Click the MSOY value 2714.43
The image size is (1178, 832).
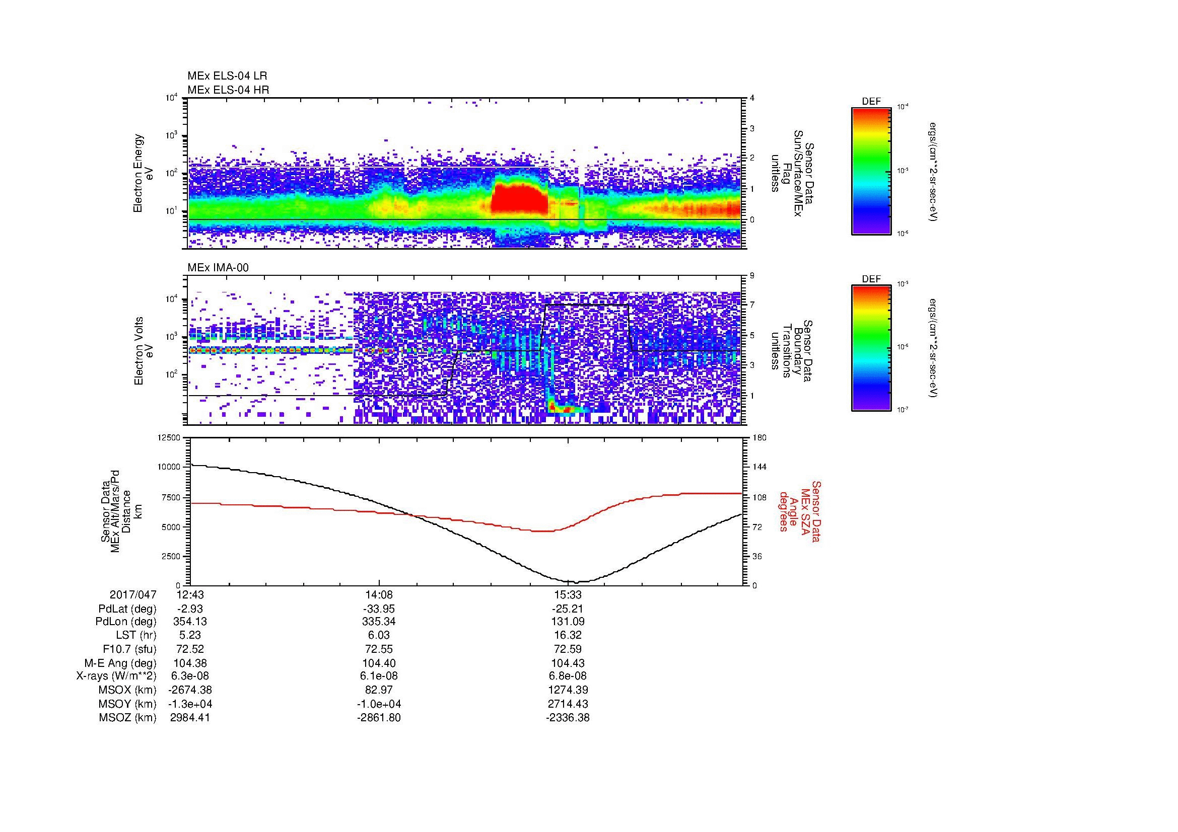(x=568, y=704)
